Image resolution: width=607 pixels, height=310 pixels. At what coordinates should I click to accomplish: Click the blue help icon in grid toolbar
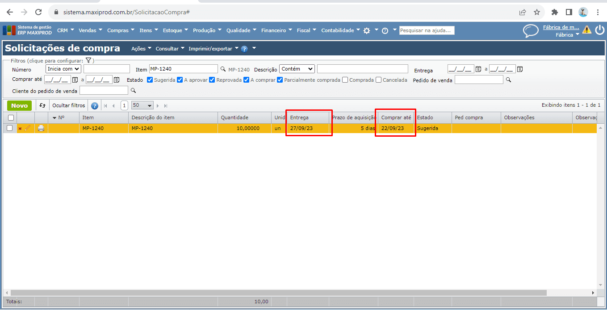pyautogui.click(x=95, y=106)
